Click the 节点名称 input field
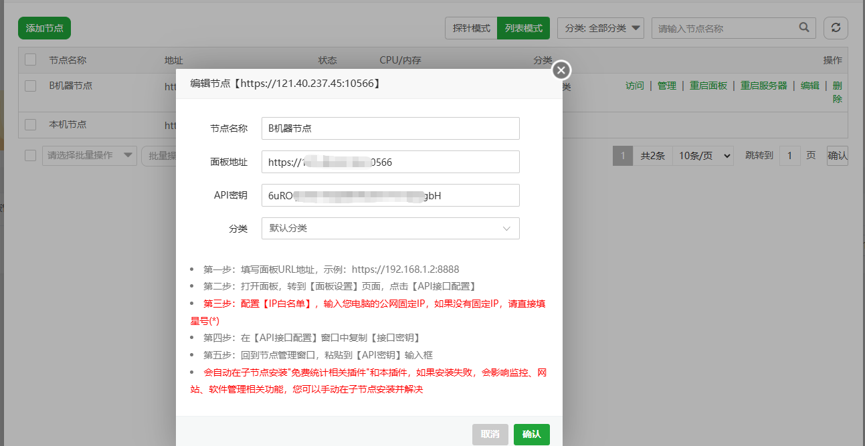 (390, 128)
